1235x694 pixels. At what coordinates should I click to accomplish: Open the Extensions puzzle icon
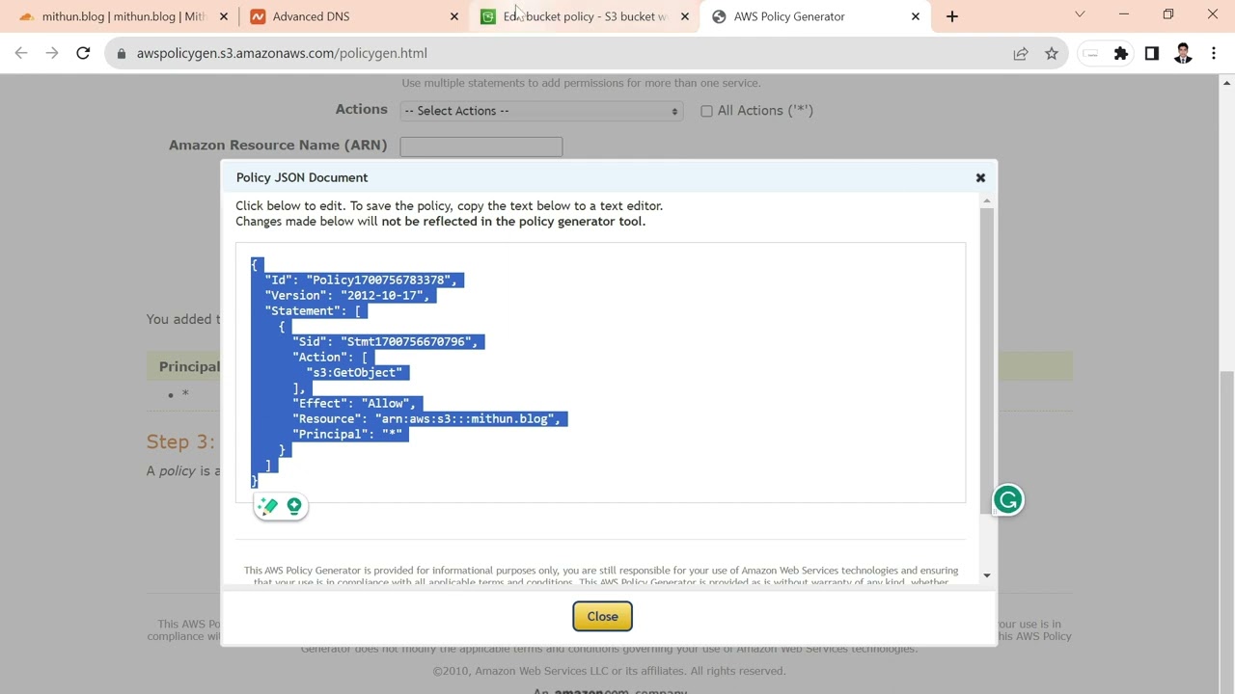(x=1121, y=54)
